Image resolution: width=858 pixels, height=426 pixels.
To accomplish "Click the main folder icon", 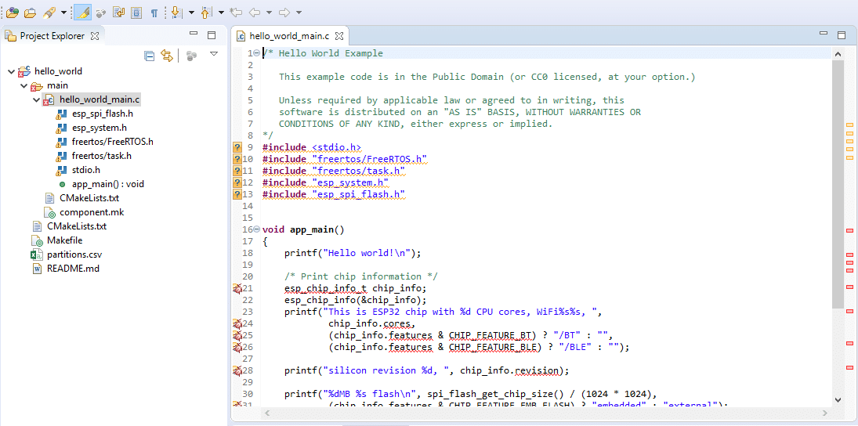I will coord(36,86).
